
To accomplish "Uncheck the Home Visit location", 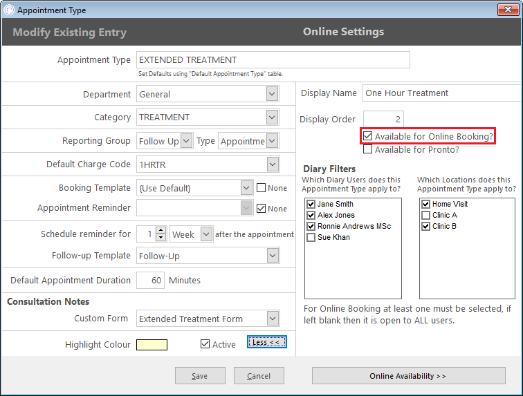I will click(x=425, y=204).
